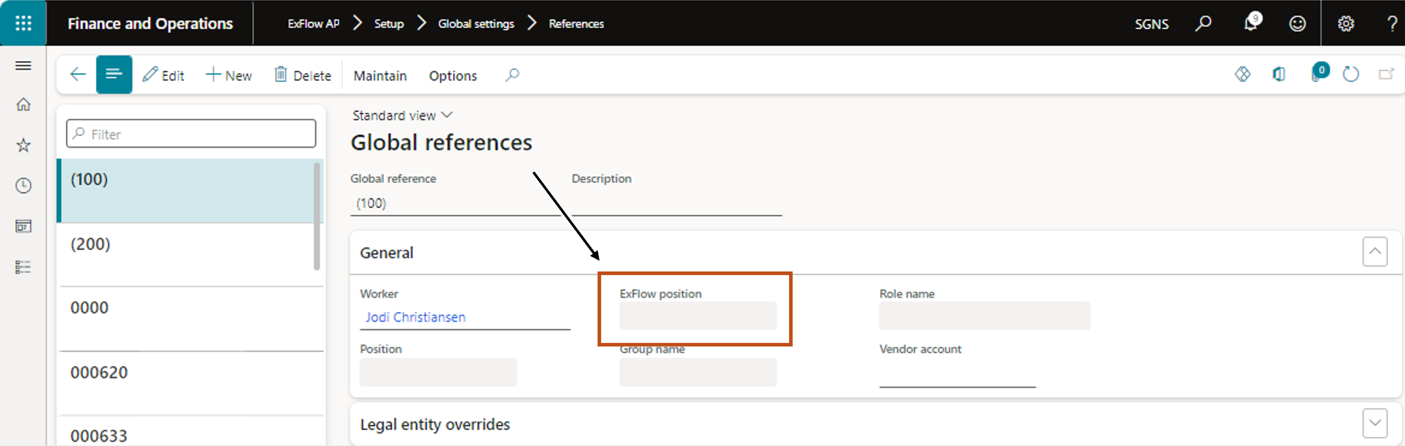This screenshot has width=1405, height=446.
Task: Click the action pane search icon
Action: tap(512, 75)
